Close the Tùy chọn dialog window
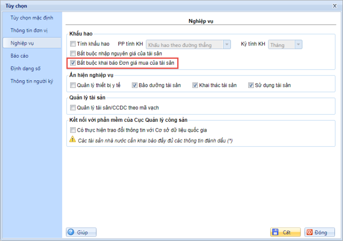 tap(335, 6)
